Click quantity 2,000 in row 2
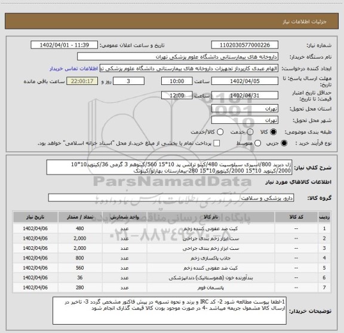The height and width of the screenshot is (333, 344). pos(80,239)
